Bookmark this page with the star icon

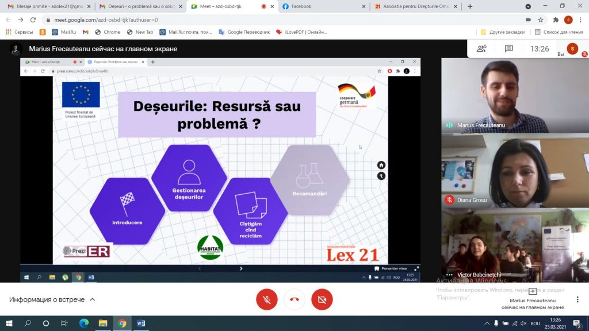pyautogui.click(x=542, y=20)
